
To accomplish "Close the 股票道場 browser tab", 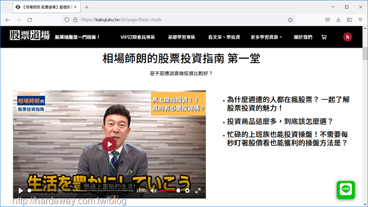I will (x=75, y=7).
